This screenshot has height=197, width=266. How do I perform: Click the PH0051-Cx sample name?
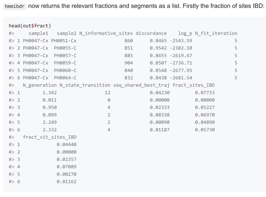(64, 41)
